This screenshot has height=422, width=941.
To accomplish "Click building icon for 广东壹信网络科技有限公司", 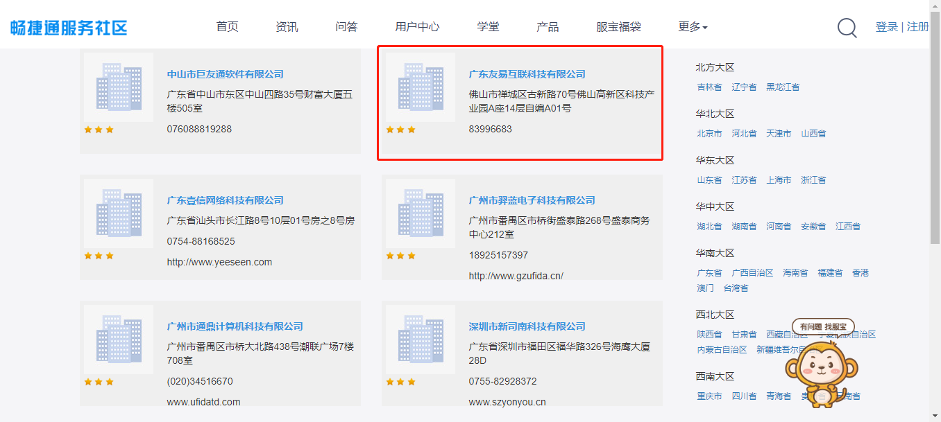I will (119, 213).
